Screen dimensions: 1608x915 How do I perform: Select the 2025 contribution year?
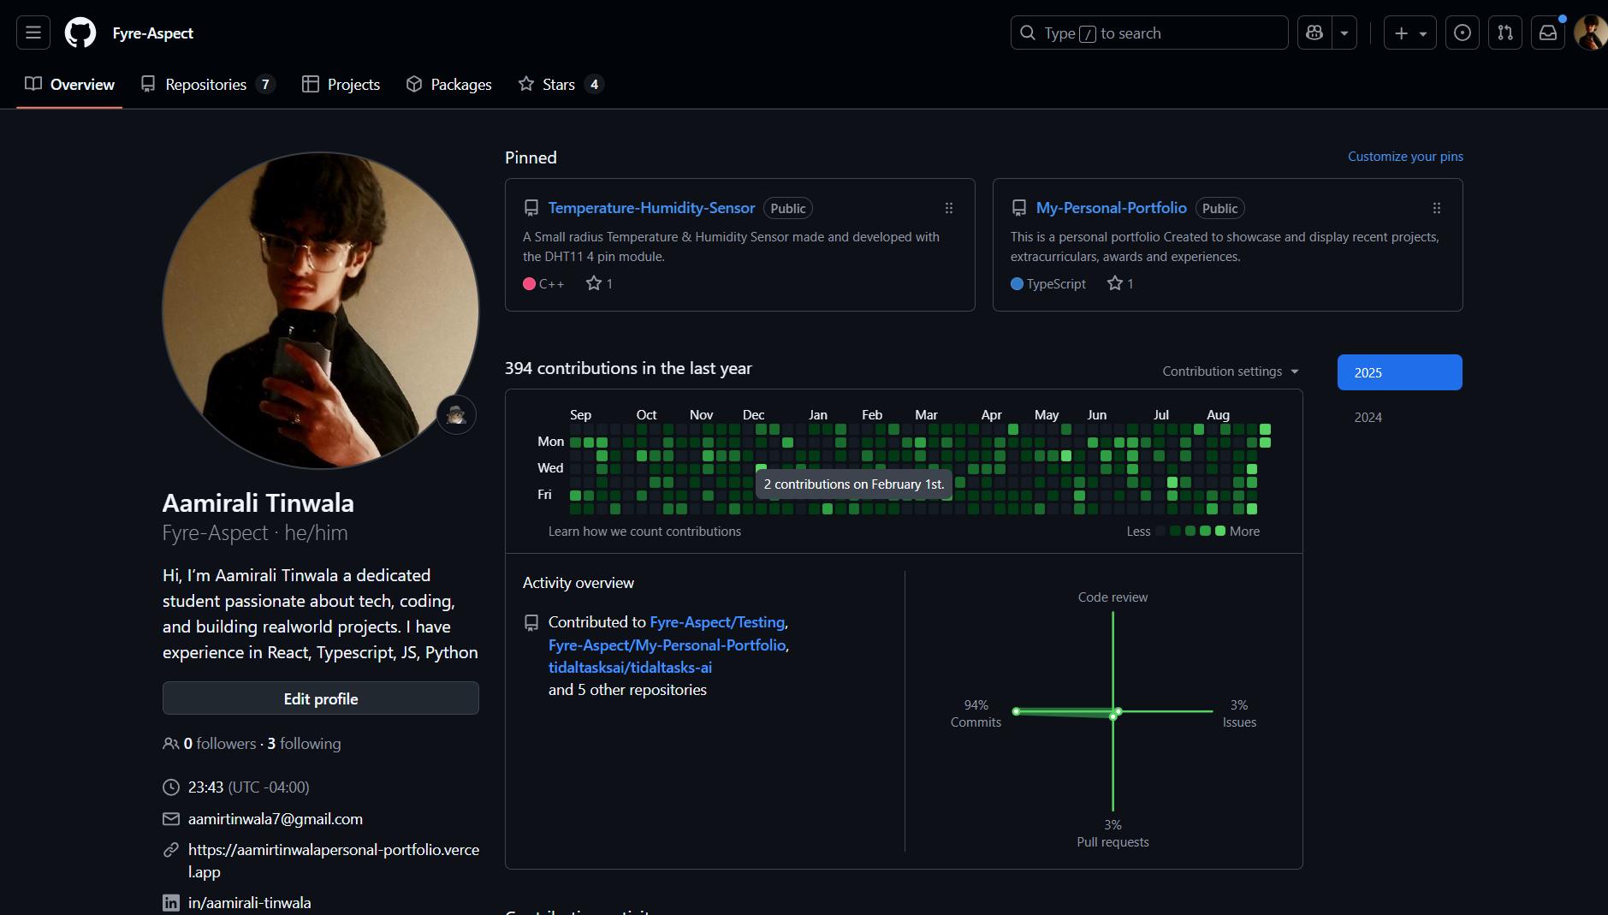coord(1399,372)
